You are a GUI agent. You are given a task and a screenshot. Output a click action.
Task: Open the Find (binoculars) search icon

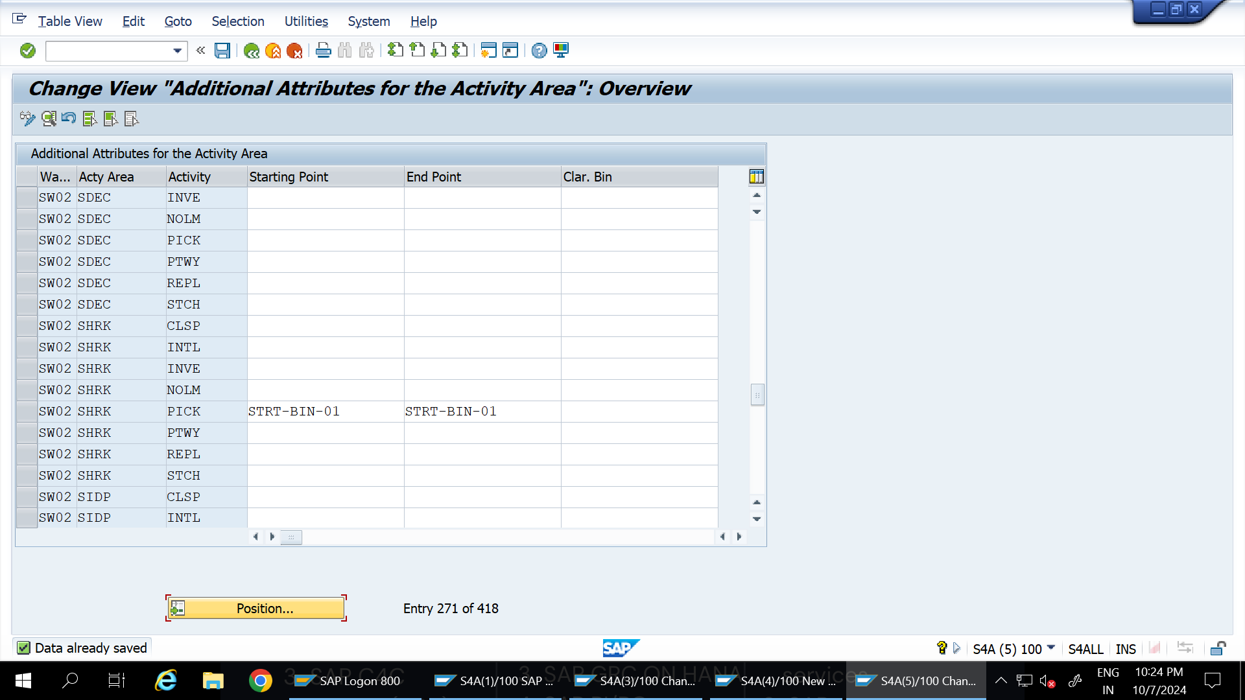point(344,51)
